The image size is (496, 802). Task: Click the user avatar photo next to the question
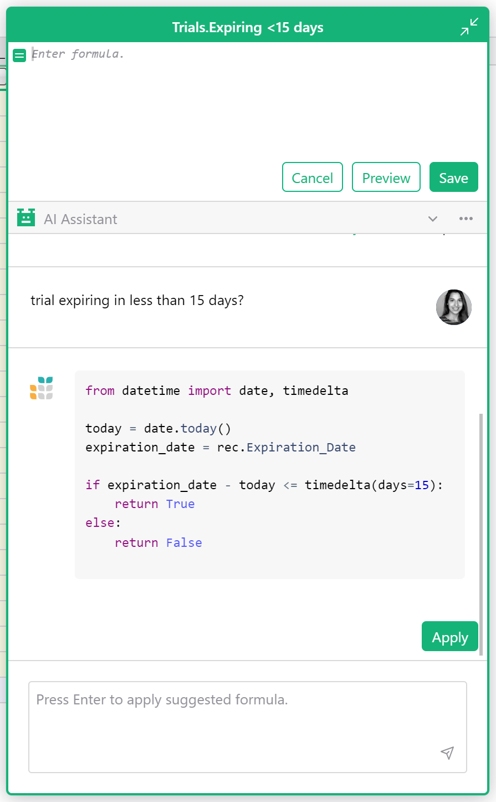[454, 307]
